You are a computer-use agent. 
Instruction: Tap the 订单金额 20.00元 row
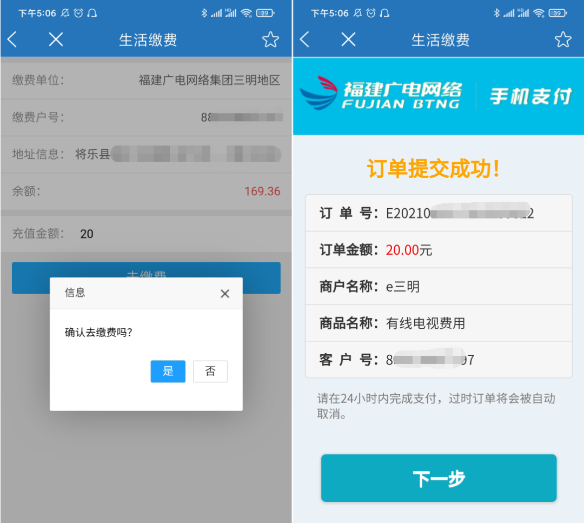click(x=439, y=249)
